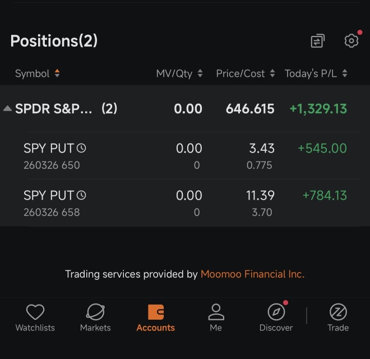370x359 pixels.
Task: Tap the Positions(2) heading
Action: [x=54, y=41]
